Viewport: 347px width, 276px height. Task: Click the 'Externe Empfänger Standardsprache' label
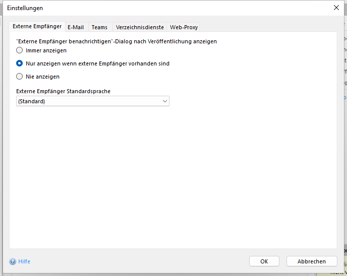pyautogui.click(x=64, y=91)
